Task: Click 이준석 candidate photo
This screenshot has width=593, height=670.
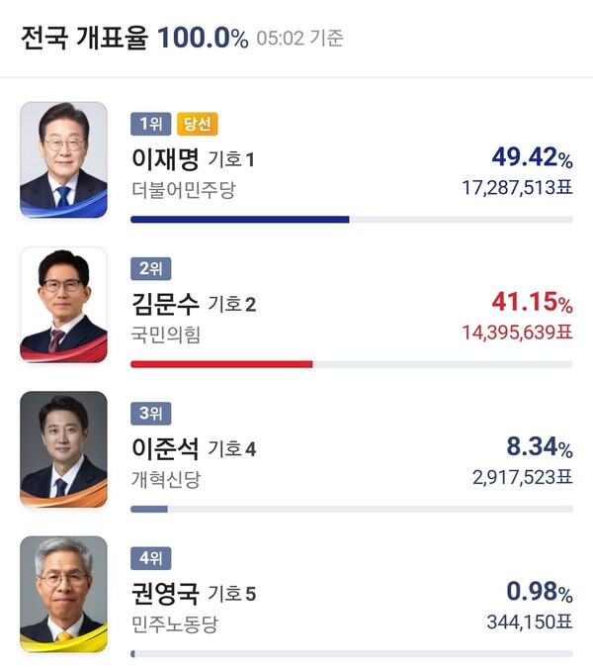Action: coord(63,449)
